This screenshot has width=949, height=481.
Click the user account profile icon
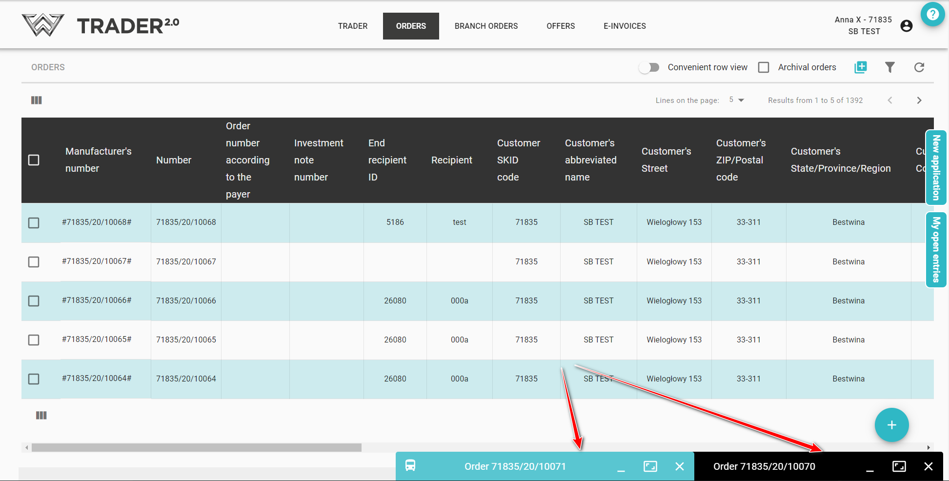click(906, 26)
